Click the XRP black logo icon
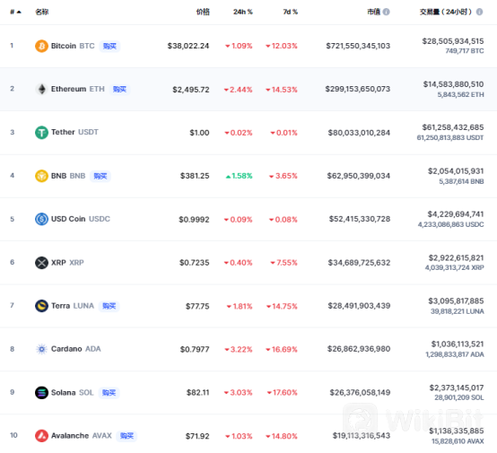This screenshot has width=497, height=453. tap(41, 263)
